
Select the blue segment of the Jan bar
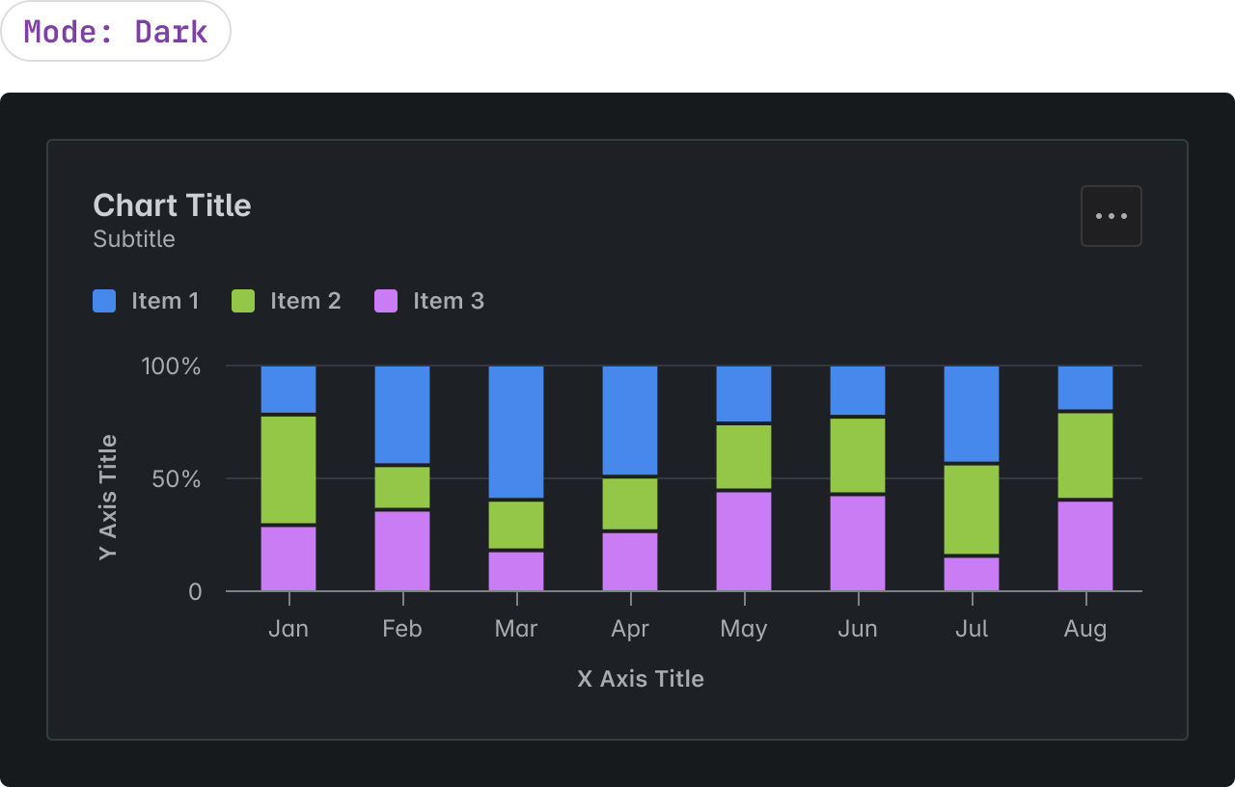pos(288,389)
